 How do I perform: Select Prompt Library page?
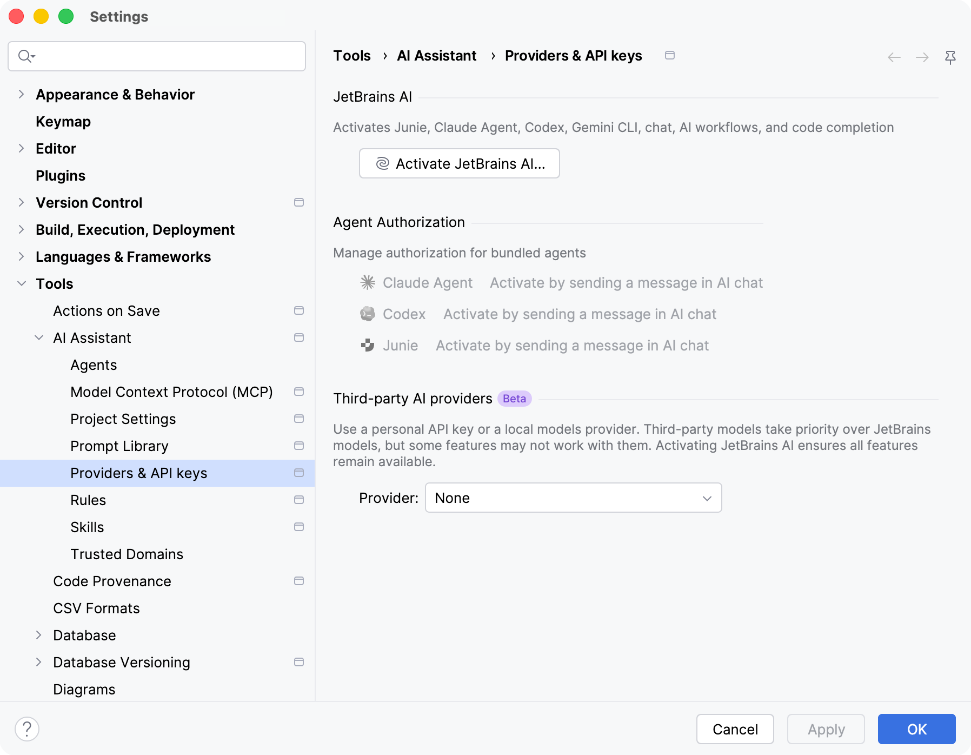tap(119, 446)
